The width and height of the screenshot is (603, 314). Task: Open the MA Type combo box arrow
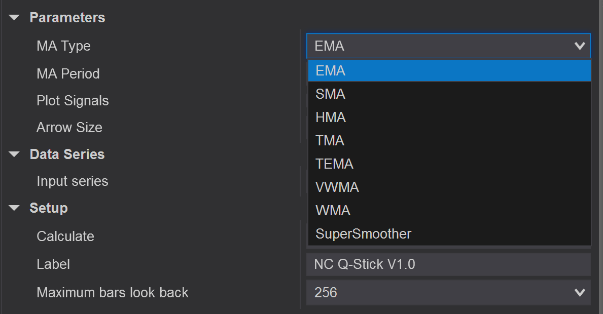[x=580, y=46]
